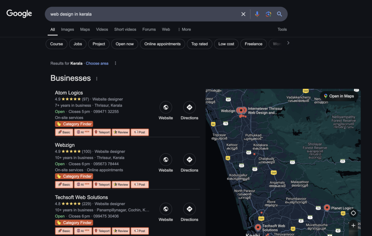This screenshot has height=236, width=372.
Task: Submit search with the magnifier icon
Action: (279, 14)
